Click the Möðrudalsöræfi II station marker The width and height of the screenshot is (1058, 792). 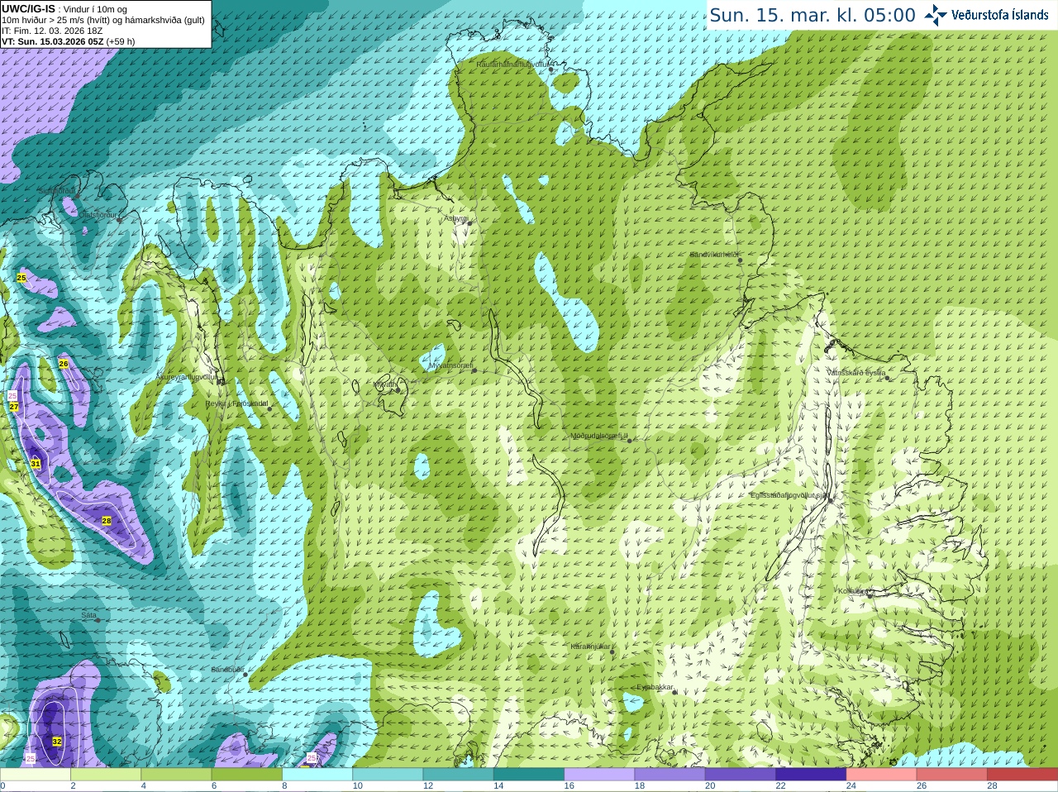630,441
